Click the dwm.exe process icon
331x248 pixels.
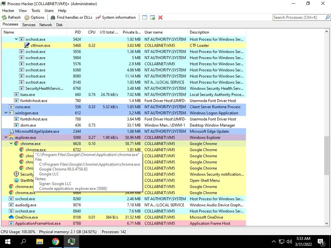16,125
